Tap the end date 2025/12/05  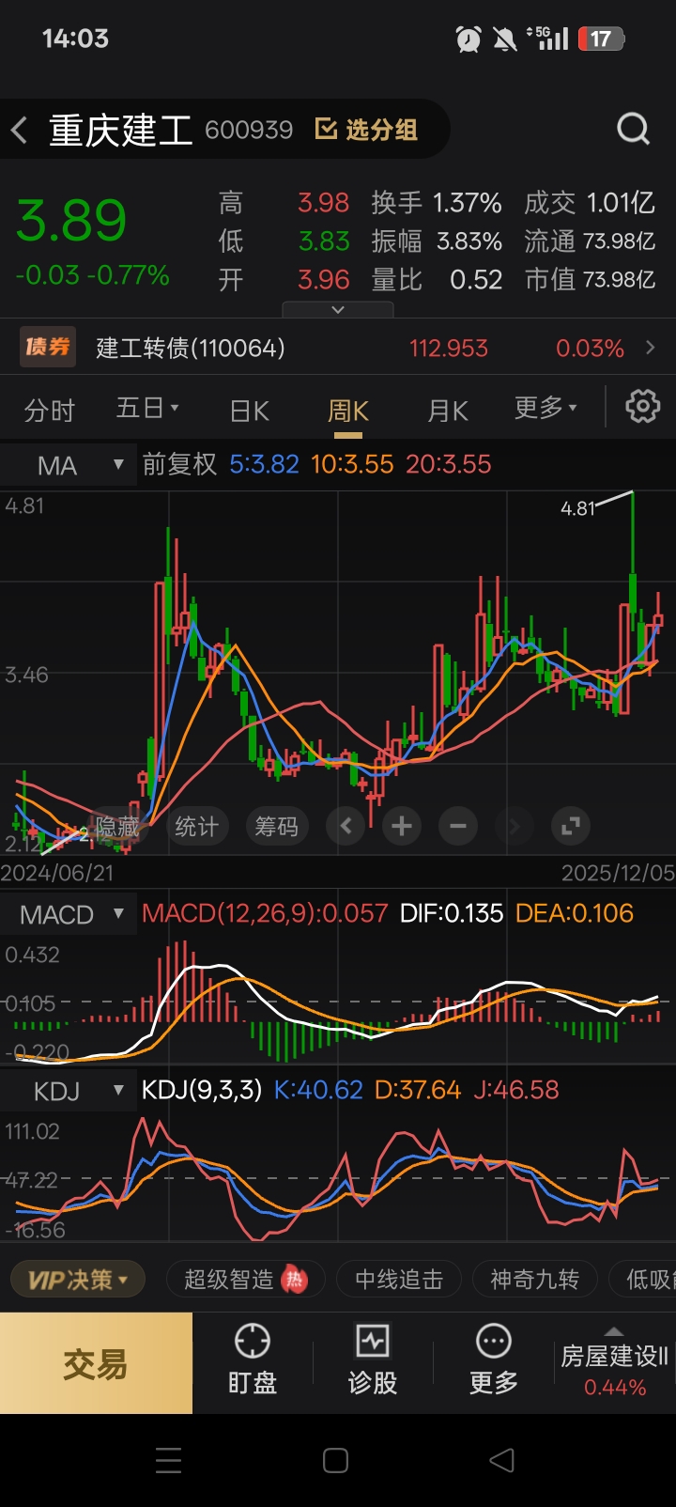[x=619, y=873]
